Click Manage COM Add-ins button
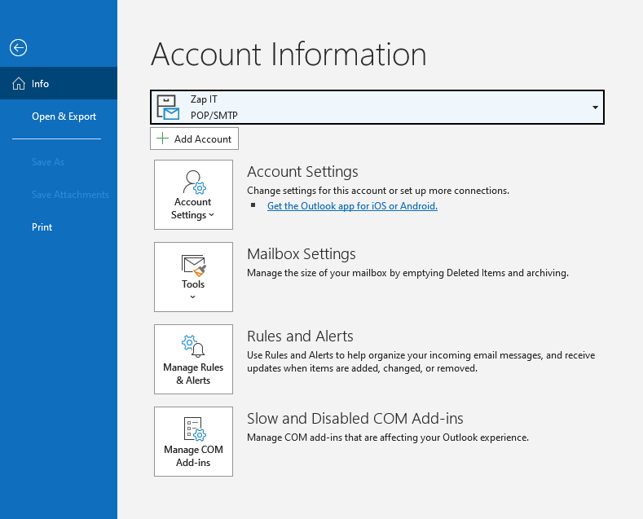Image resolution: width=643 pixels, height=519 pixels. 194,442
